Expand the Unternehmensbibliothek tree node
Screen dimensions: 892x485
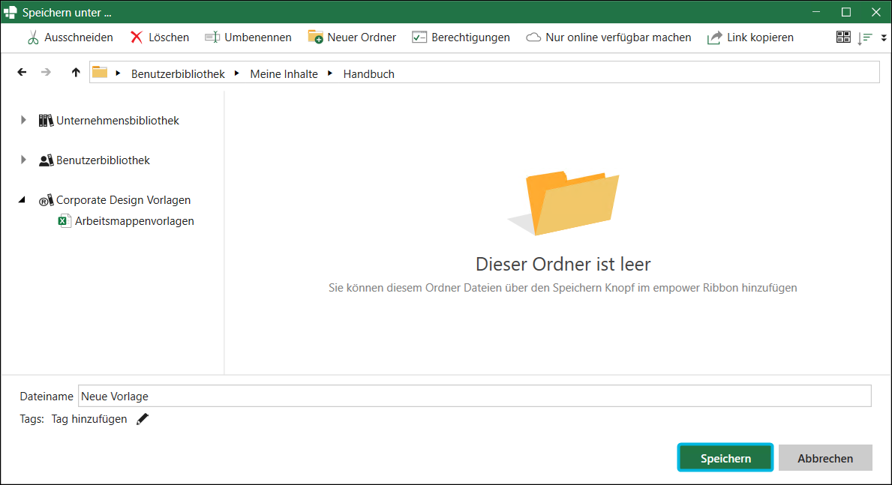23,120
